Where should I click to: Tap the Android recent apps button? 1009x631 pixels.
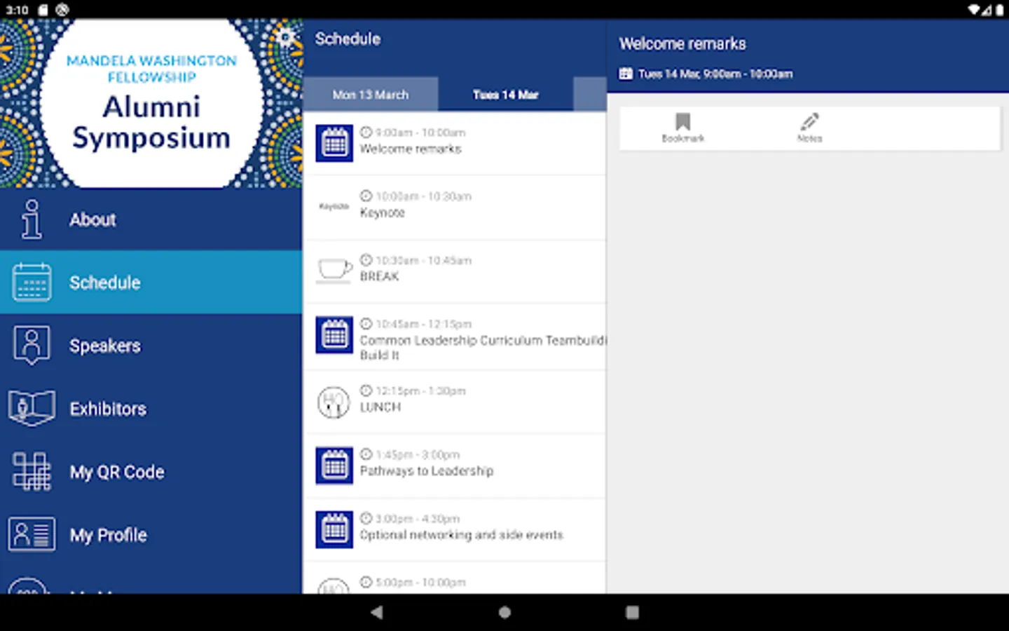point(632,612)
